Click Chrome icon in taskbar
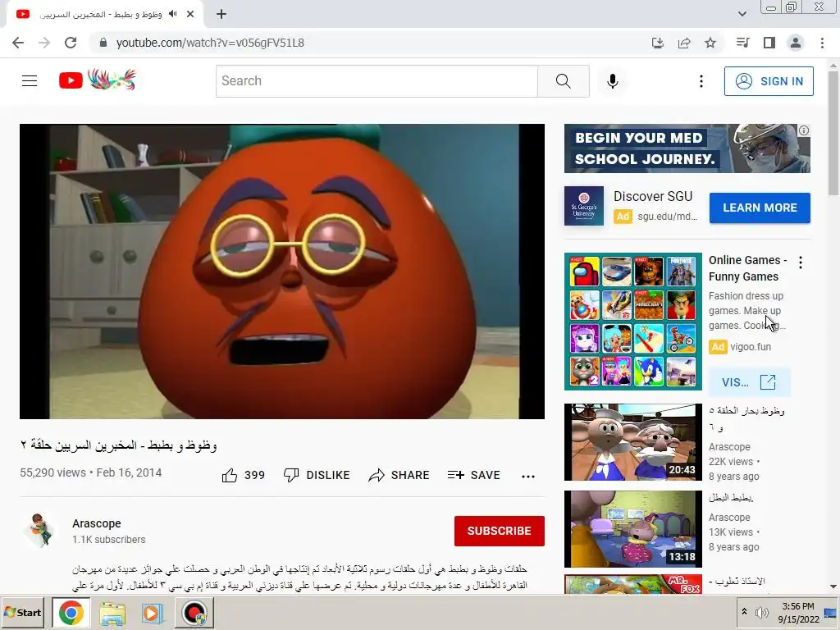Screen dimensions: 840x630 [71, 612]
